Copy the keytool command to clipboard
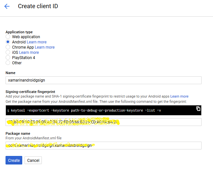The height and width of the screenshot is (170, 213). pos(198,109)
